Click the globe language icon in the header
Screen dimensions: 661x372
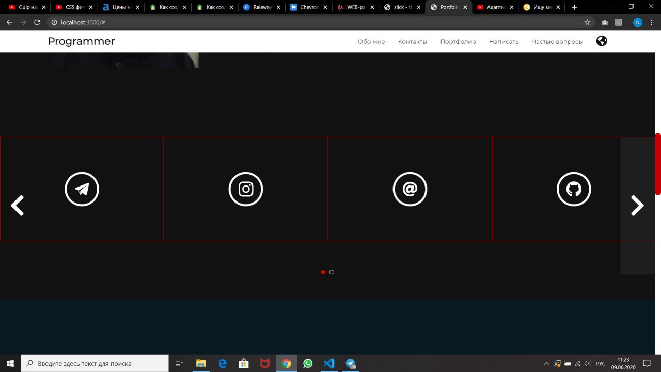click(x=602, y=41)
